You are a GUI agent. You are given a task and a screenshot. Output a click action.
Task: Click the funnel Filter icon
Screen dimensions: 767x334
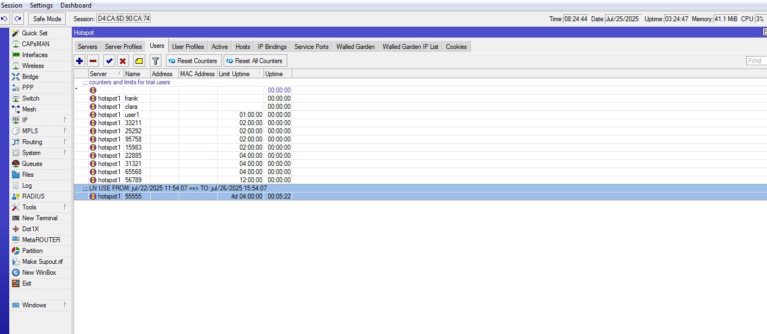point(156,61)
